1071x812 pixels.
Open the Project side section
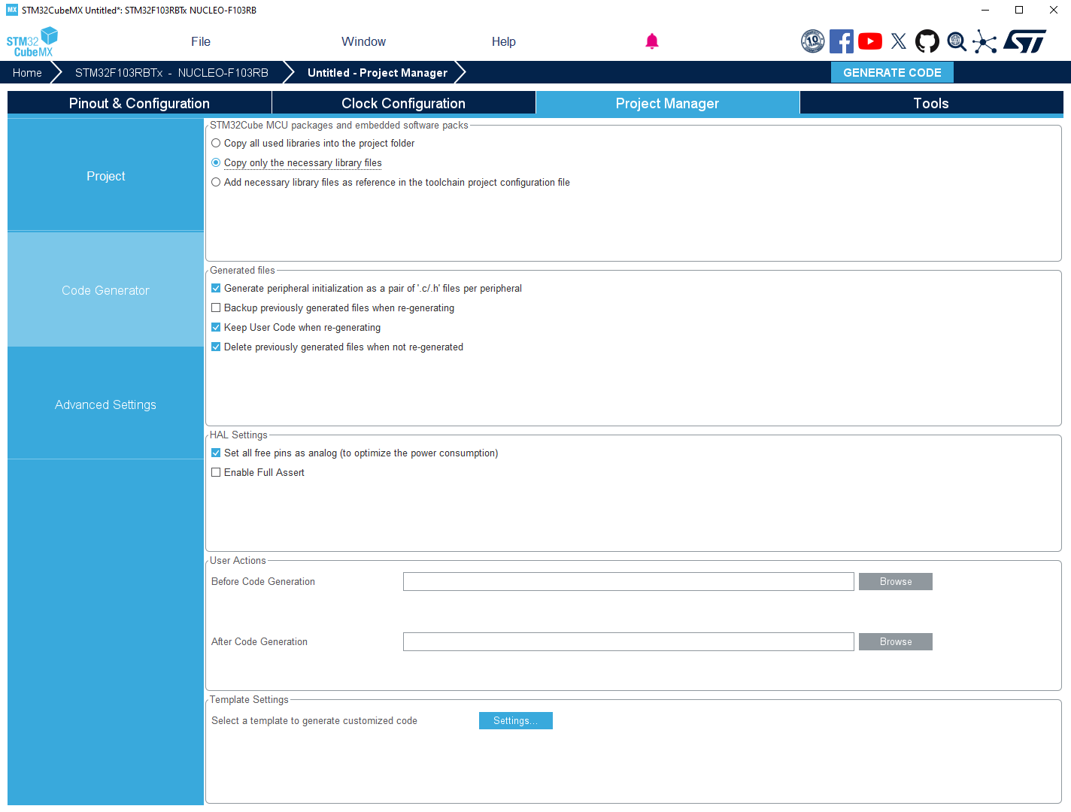point(105,175)
